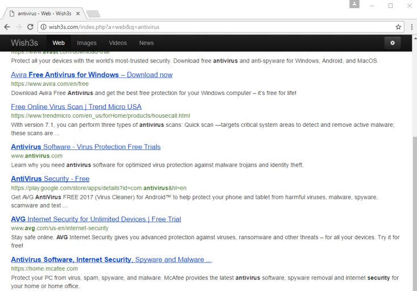Click the 'Get AVG AntiVirus FREE 2017' snippet
Screen dimensions: 417x291
coord(194,201)
